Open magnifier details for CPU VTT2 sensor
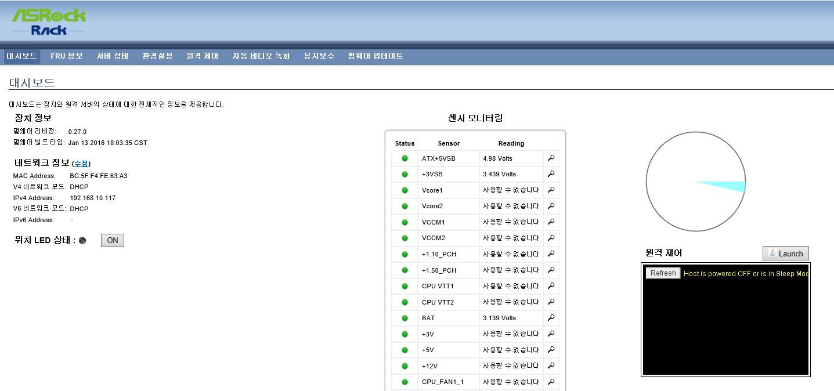This screenshot has width=834, height=391. pos(551,302)
